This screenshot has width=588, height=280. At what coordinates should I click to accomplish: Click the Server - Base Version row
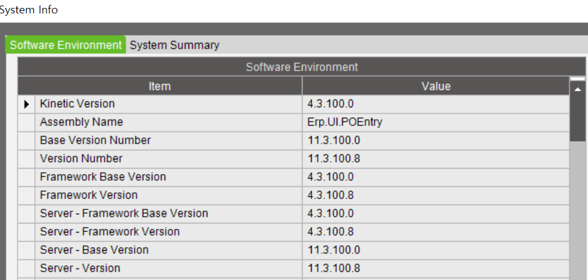[x=293, y=250]
